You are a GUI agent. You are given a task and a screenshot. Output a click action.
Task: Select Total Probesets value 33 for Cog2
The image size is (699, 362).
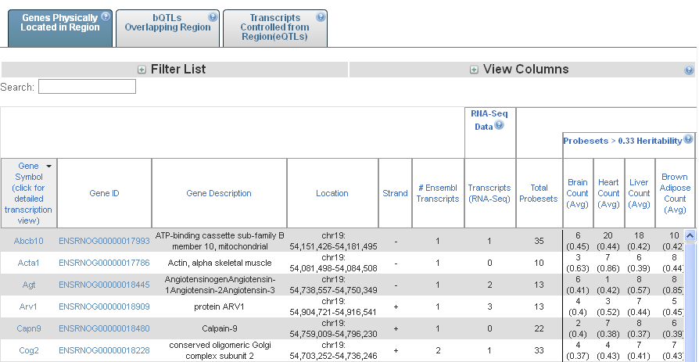click(539, 350)
